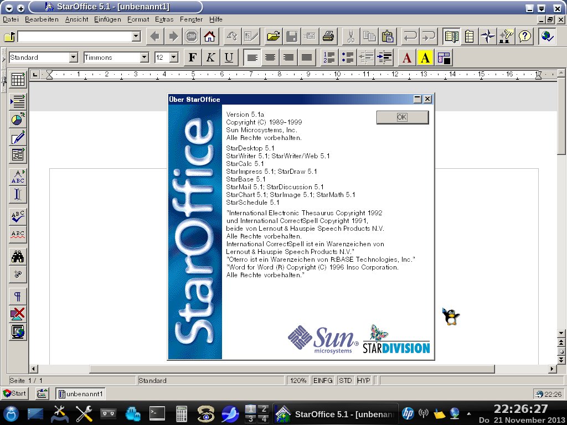Click inside the URL address input field

(x=75, y=36)
